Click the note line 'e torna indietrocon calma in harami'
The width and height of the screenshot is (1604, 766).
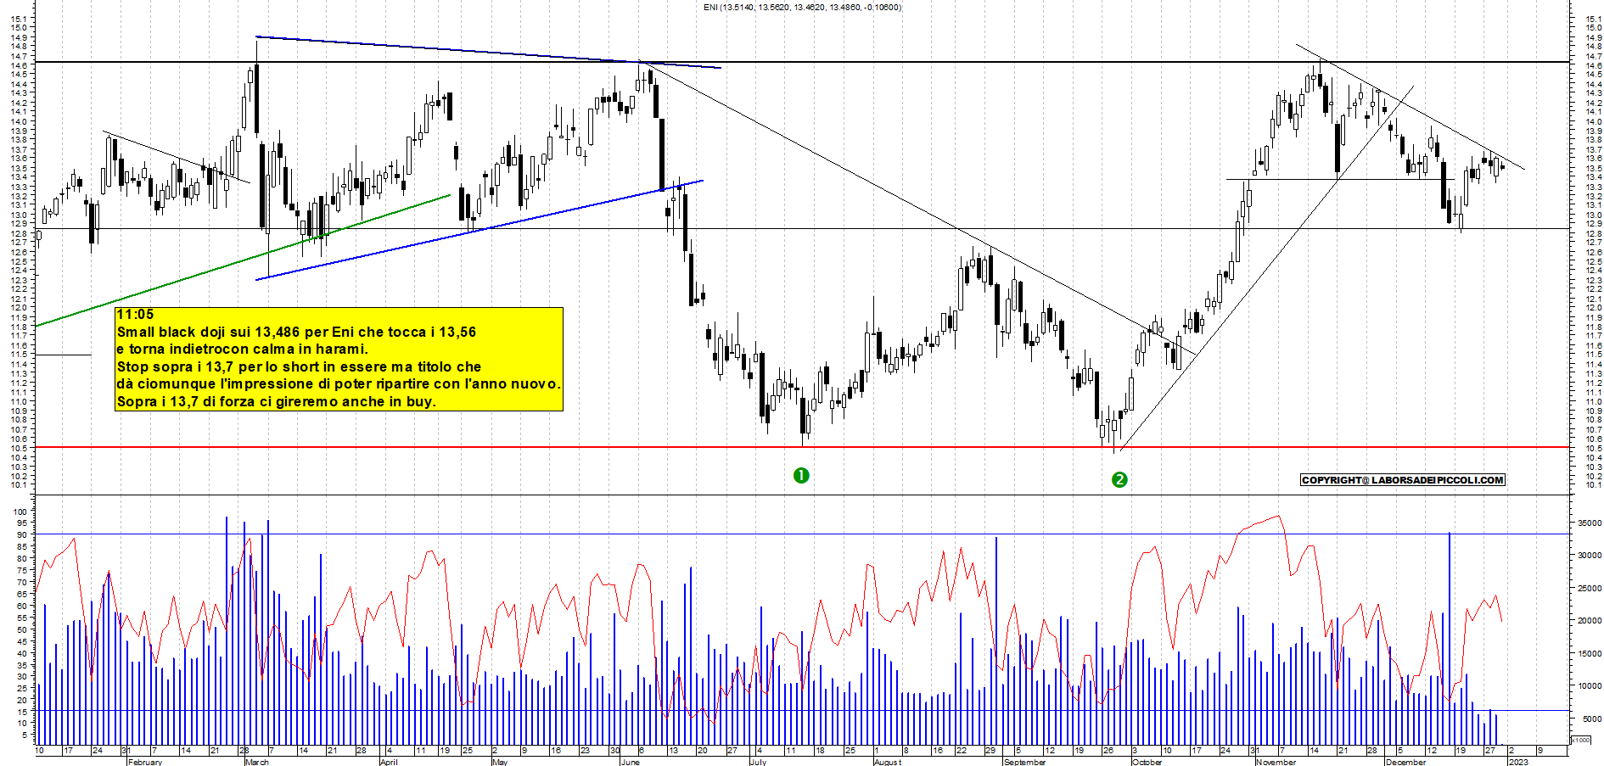pyautogui.click(x=243, y=349)
